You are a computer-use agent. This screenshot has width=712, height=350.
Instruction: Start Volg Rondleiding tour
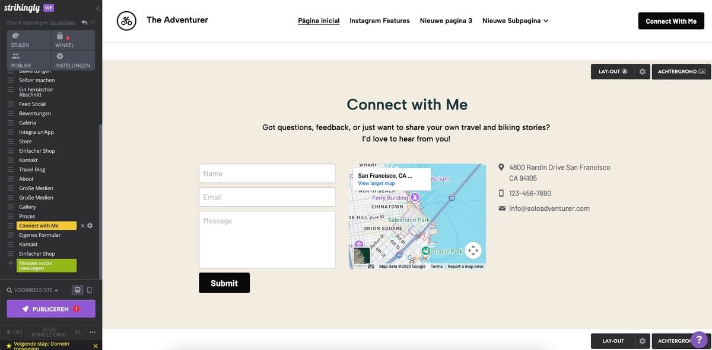(49, 332)
